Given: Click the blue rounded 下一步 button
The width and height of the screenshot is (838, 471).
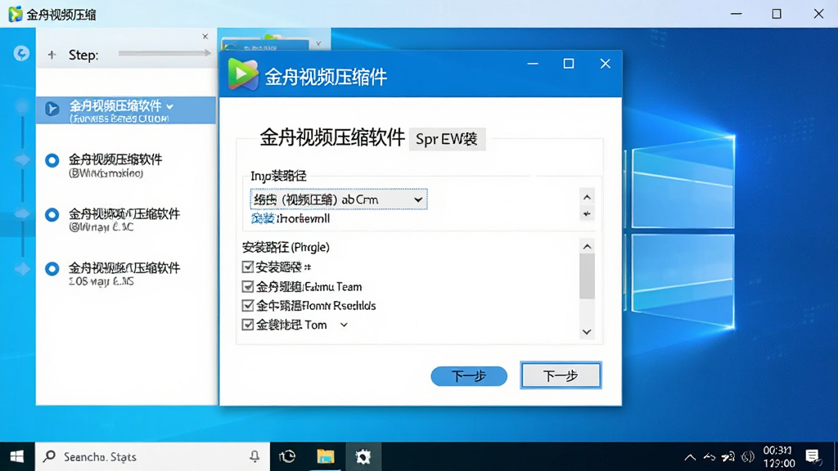Looking at the screenshot, I should [x=469, y=376].
